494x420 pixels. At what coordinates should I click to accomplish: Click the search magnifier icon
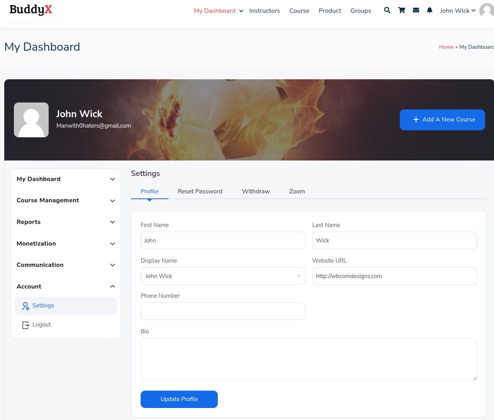pyautogui.click(x=387, y=10)
